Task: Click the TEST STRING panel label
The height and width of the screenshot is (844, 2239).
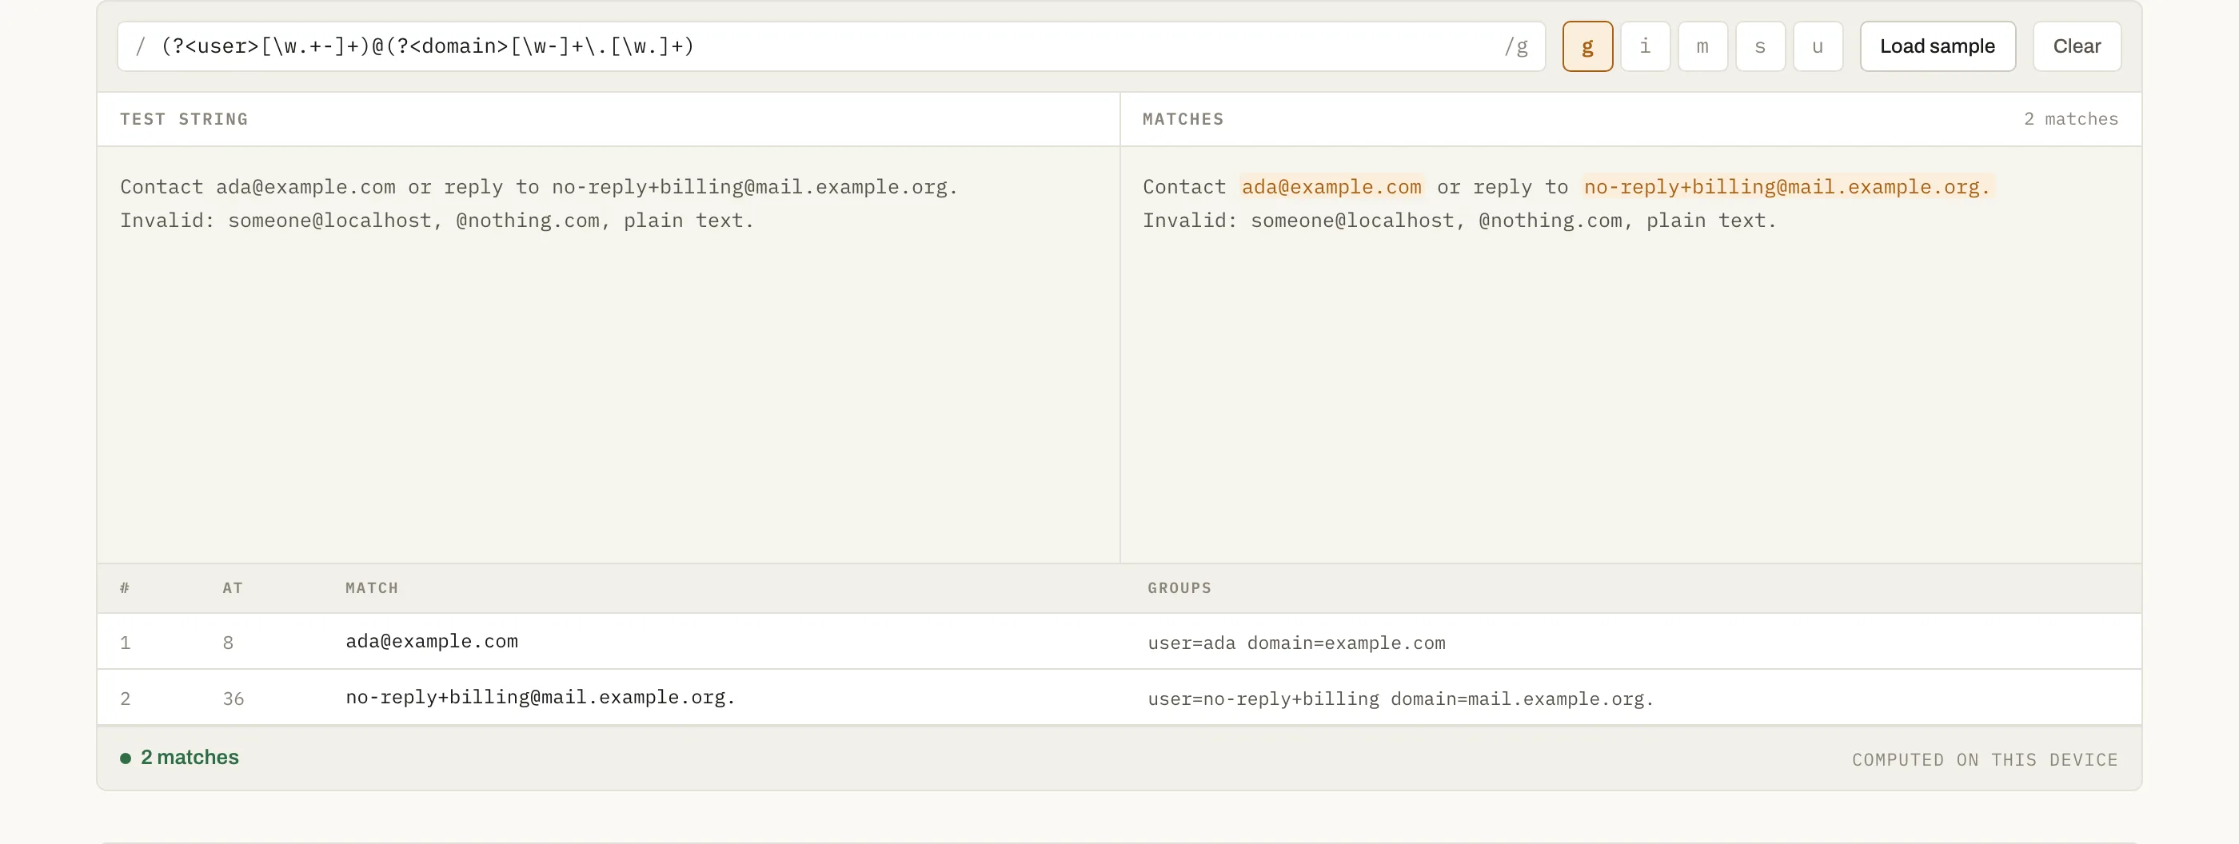Action: click(183, 119)
